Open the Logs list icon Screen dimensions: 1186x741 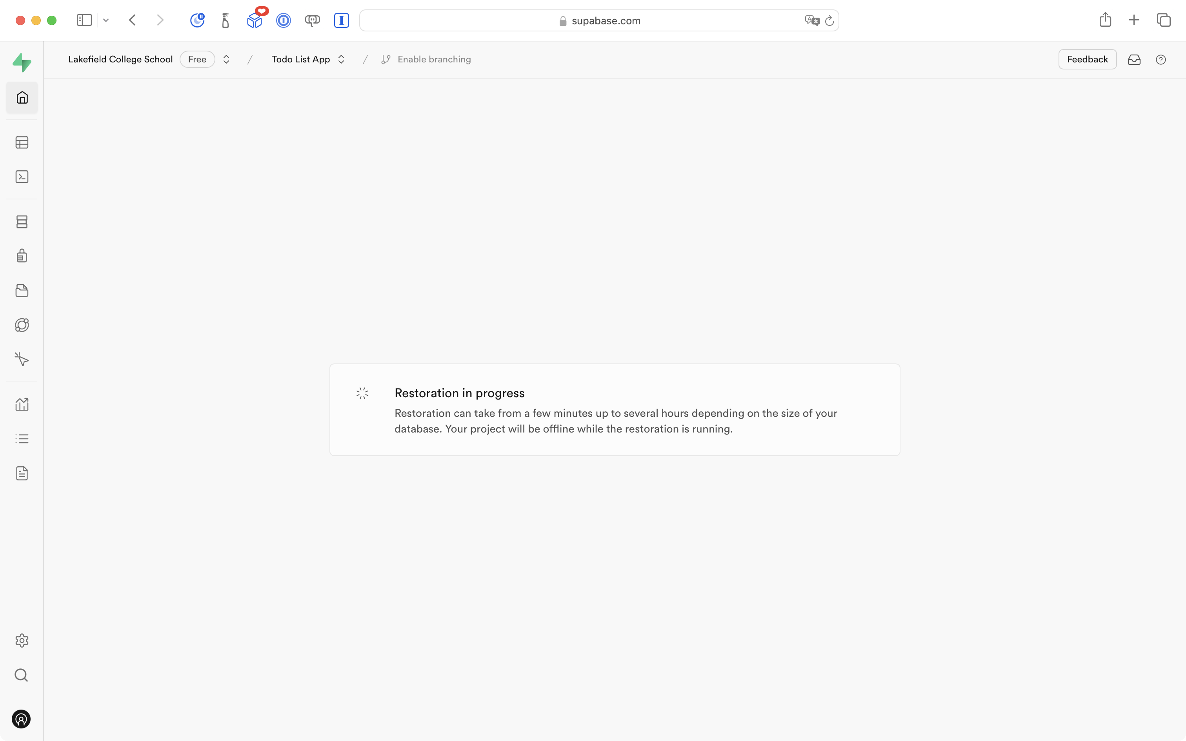pyautogui.click(x=22, y=438)
